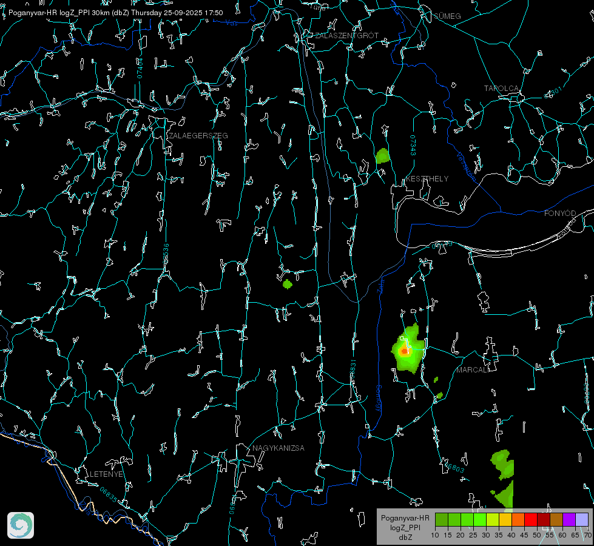Select the 15-20 dBZ green swatch
Screen dimensions: 594x546
click(x=454, y=519)
